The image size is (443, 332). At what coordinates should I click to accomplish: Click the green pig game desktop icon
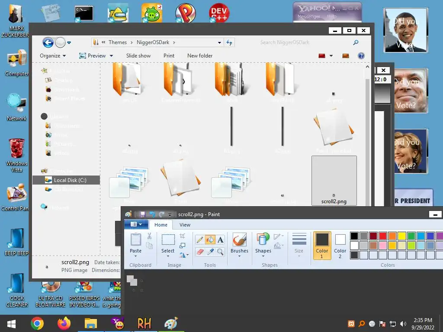152,13
